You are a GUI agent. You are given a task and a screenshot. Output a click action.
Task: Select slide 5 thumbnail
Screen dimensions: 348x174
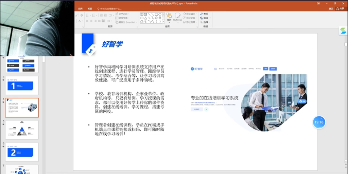coord(22,130)
